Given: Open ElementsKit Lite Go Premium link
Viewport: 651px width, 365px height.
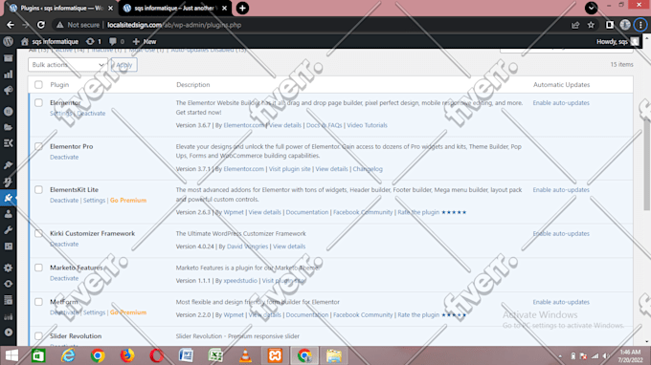Looking at the screenshot, I should (128, 200).
